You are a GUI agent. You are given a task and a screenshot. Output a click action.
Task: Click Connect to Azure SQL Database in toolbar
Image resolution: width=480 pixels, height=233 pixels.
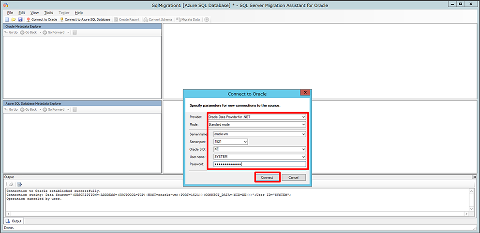[85, 19]
